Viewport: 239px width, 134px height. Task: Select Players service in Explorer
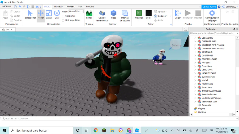pos(202,109)
